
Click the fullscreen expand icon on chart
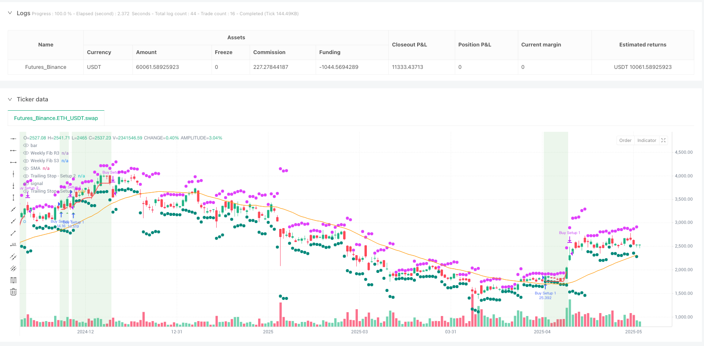click(663, 140)
